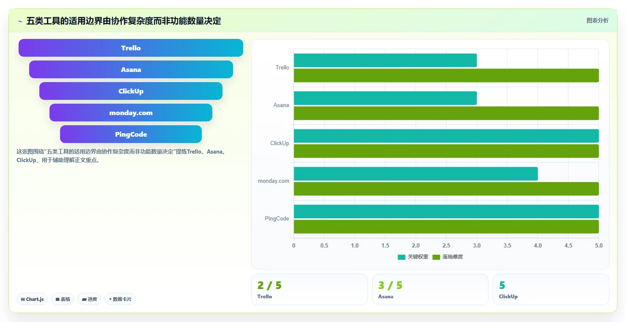Click the ClickUp y-axis label in chart
Screen dimensions: 626x322
click(280, 143)
